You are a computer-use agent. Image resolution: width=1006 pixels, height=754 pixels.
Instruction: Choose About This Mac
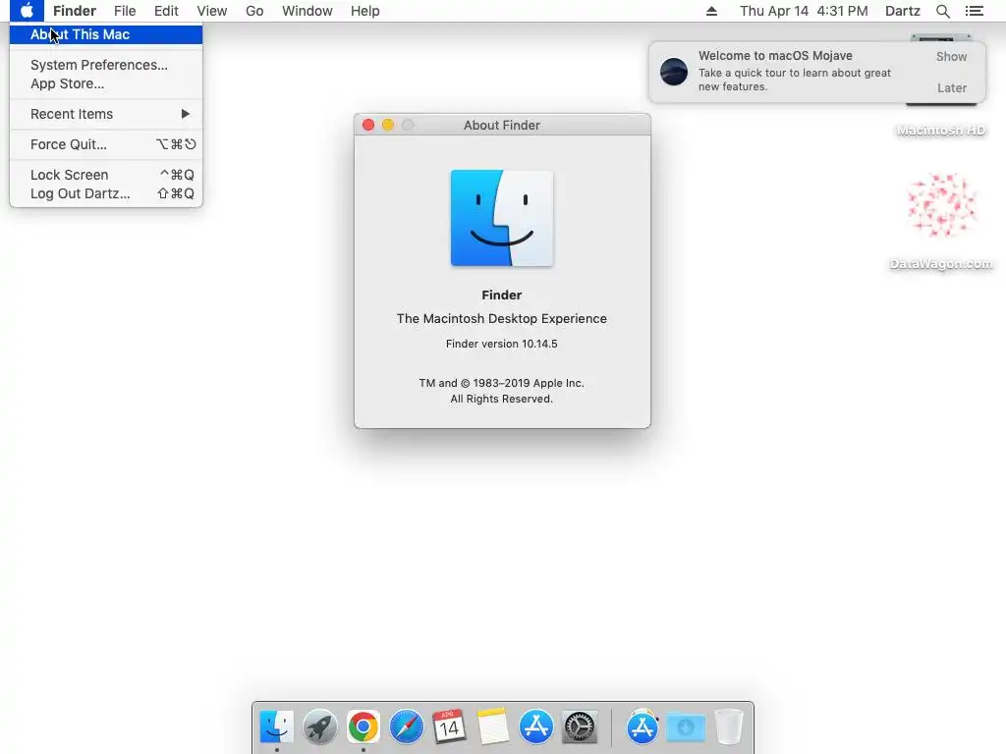[x=106, y=34]
